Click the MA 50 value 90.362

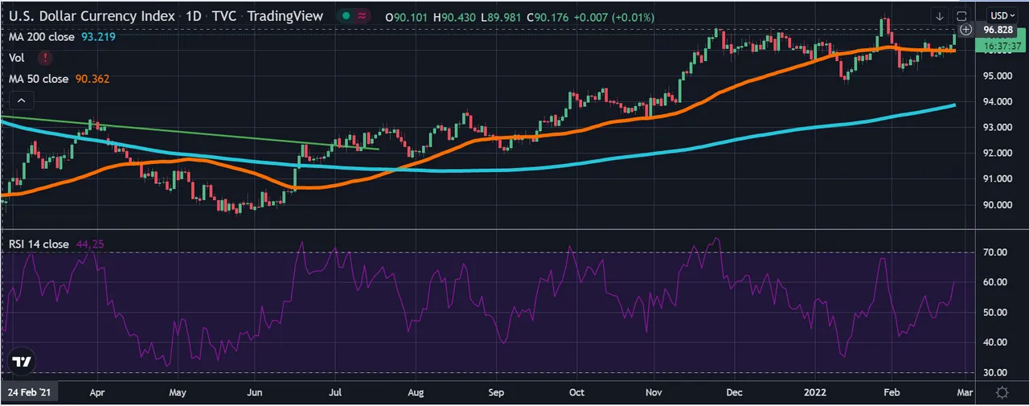click(x=92, y=79)
